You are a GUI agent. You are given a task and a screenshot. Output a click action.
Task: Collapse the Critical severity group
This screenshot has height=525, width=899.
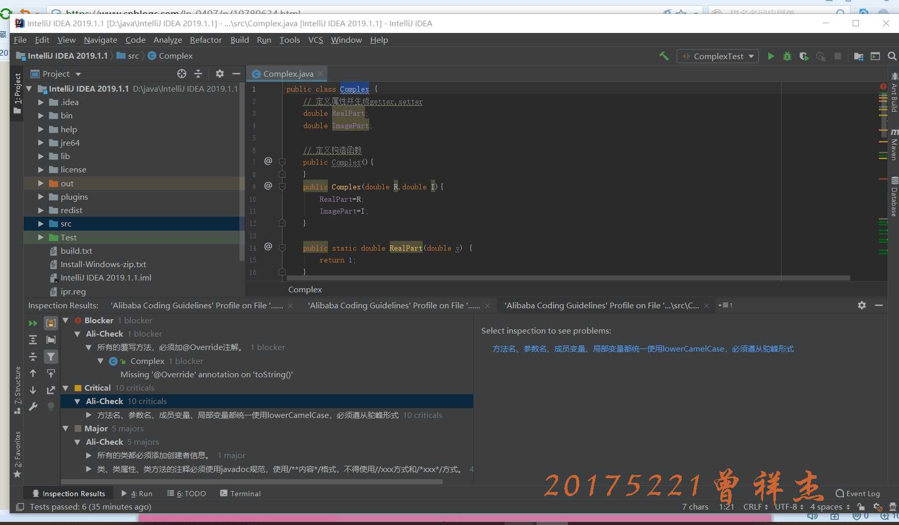point(66,388)
